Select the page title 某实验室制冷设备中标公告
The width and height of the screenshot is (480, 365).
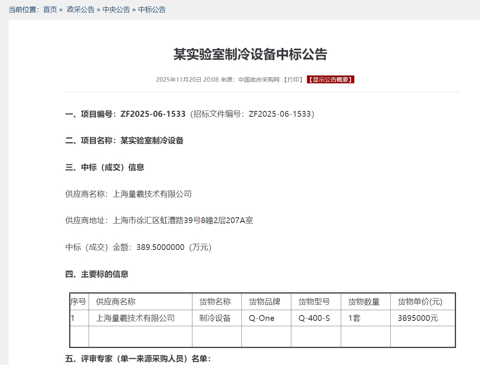pos(251,54)
